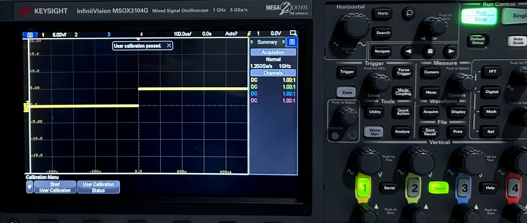527x223 pixels.
Task: Hit the Meas key
Action: 431,92
